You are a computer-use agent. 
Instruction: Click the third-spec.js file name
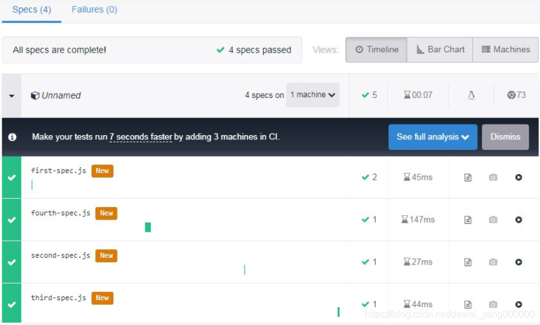59,298
